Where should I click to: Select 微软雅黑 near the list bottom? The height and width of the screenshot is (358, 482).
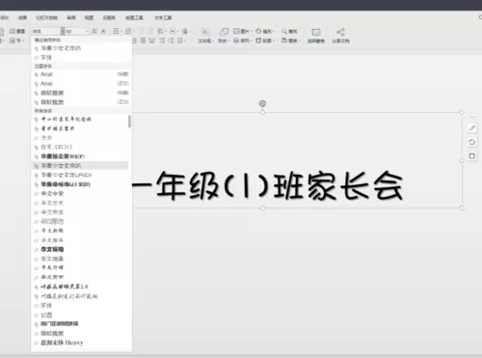point(80,333)
